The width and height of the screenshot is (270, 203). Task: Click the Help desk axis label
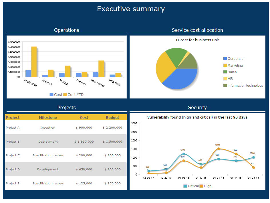click(x=114, y=82)
